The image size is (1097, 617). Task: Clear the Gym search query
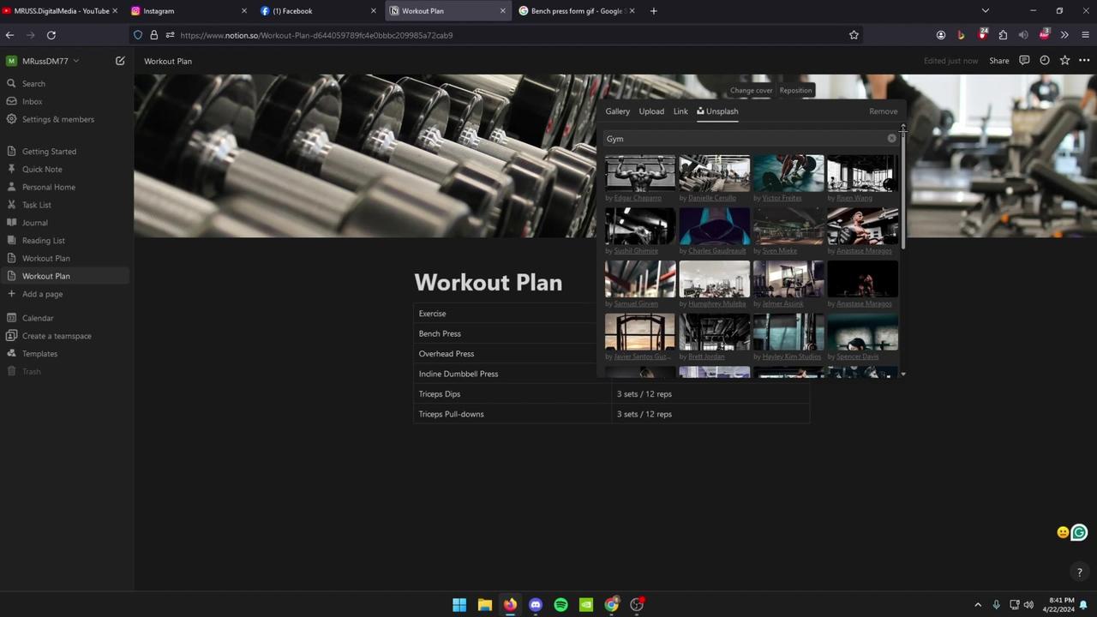coord(891,138)
